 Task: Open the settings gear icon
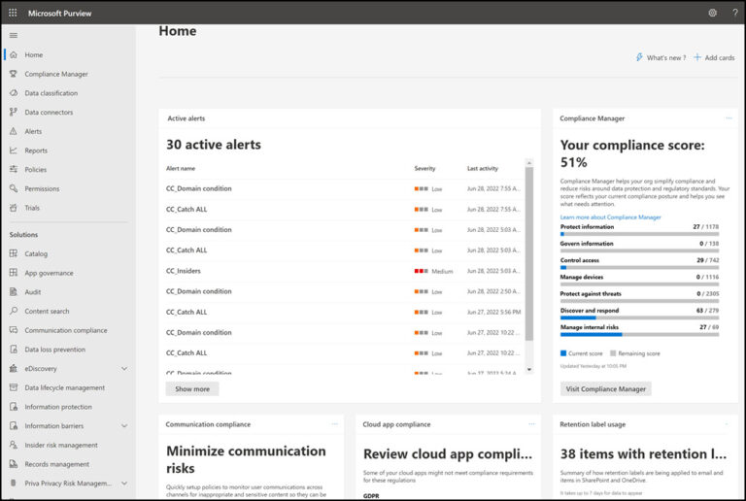tap(712, 13)
